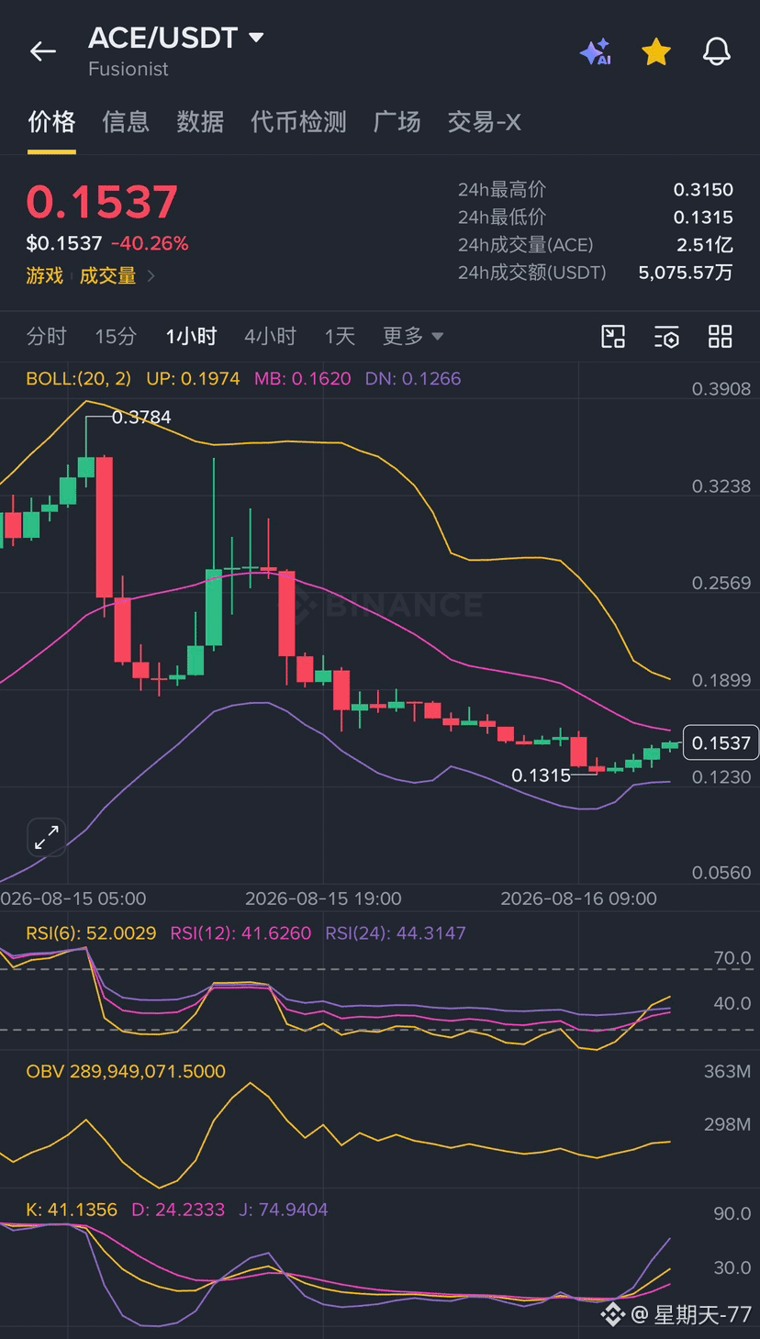The height and width of the screenshot is (1339, 760).
Task: Tap the D: 24.2333 value
Action: coord(178,1210)
